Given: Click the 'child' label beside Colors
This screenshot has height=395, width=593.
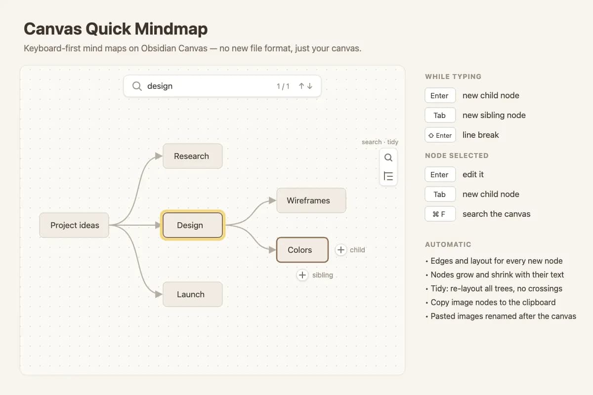Looking at the screenshot, I should tap(357, 250).
